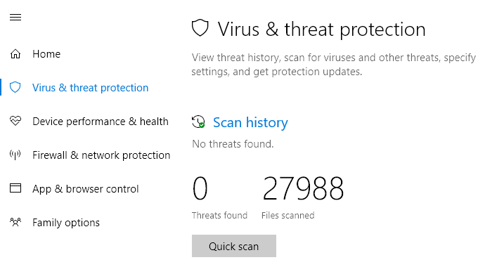
Task: Select Virus & threat protection menu item
Action: 90,88
